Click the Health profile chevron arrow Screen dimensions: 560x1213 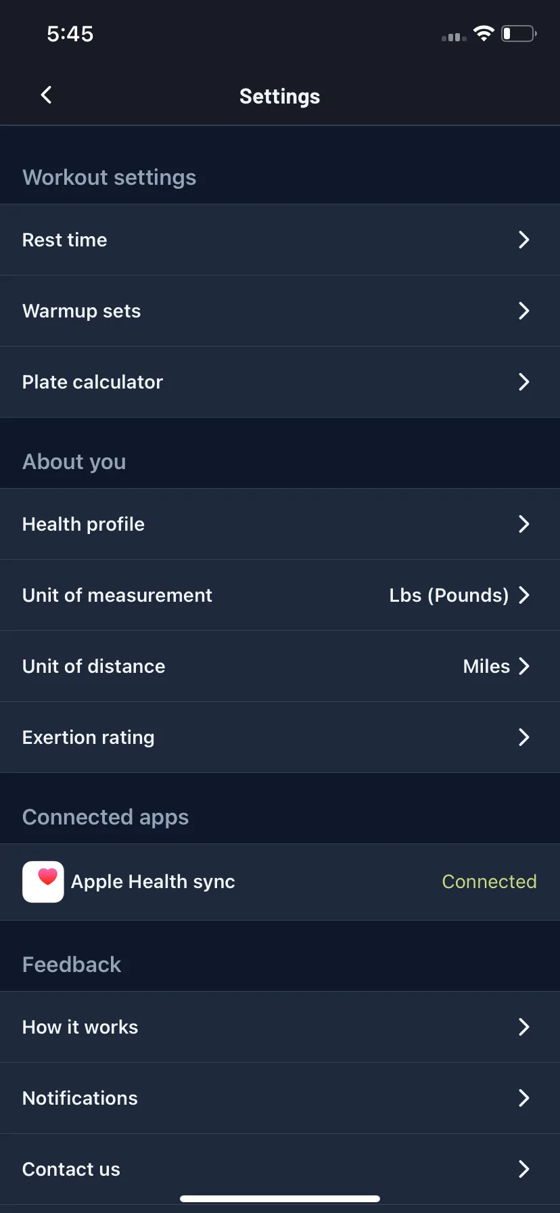click(523, 524)
